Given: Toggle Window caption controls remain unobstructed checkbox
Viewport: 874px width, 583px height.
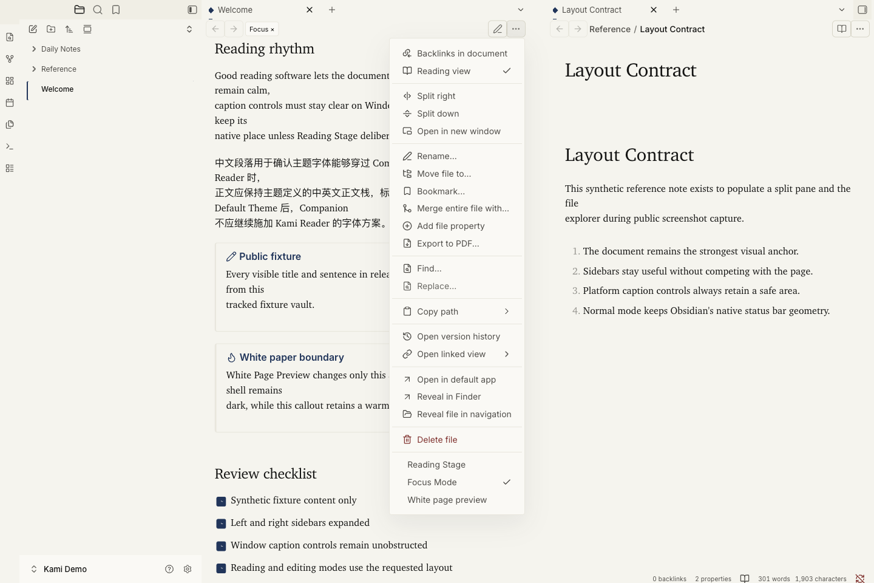Looking at the screenshot, I should click(x=222, y=546).
